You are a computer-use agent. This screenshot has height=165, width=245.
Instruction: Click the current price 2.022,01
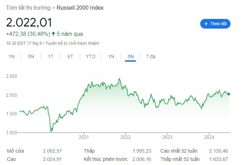29,22
